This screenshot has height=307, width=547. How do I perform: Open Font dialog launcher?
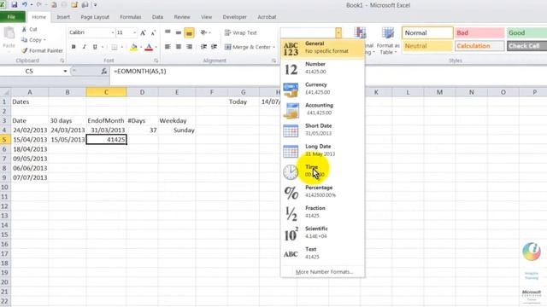(156, 61)
